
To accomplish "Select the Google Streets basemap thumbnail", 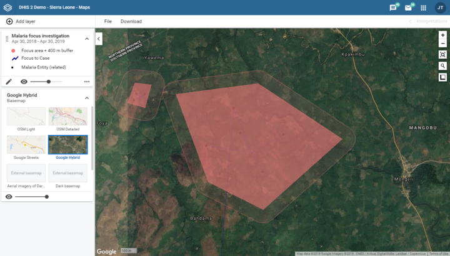I will point(26,145).
